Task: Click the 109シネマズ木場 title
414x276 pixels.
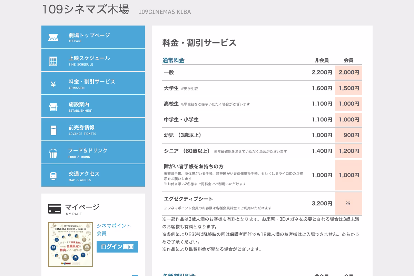Action: (86, 10)
